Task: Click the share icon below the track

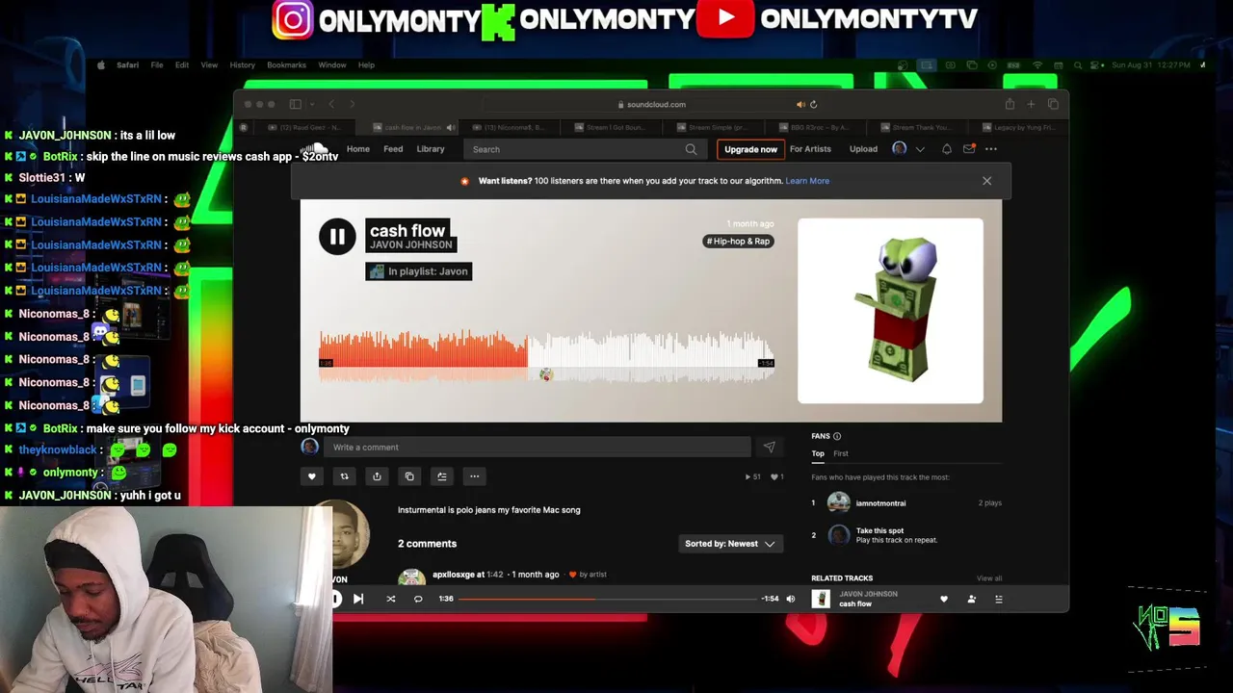Action: coord(377,476)
